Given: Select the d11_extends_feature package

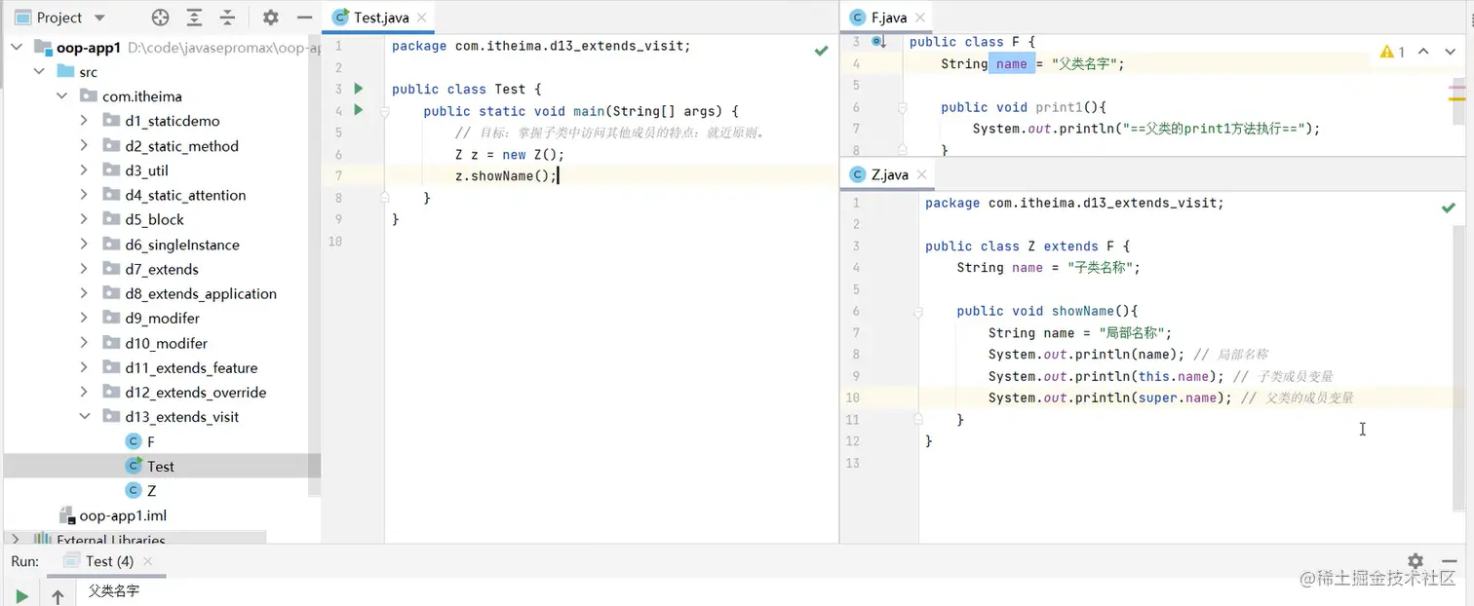Looking at the screenshot, I should 191,367.
